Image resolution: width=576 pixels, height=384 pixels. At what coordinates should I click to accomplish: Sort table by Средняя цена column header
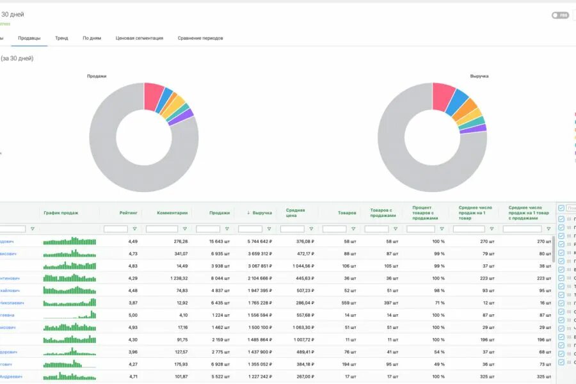tap(295, 212)
